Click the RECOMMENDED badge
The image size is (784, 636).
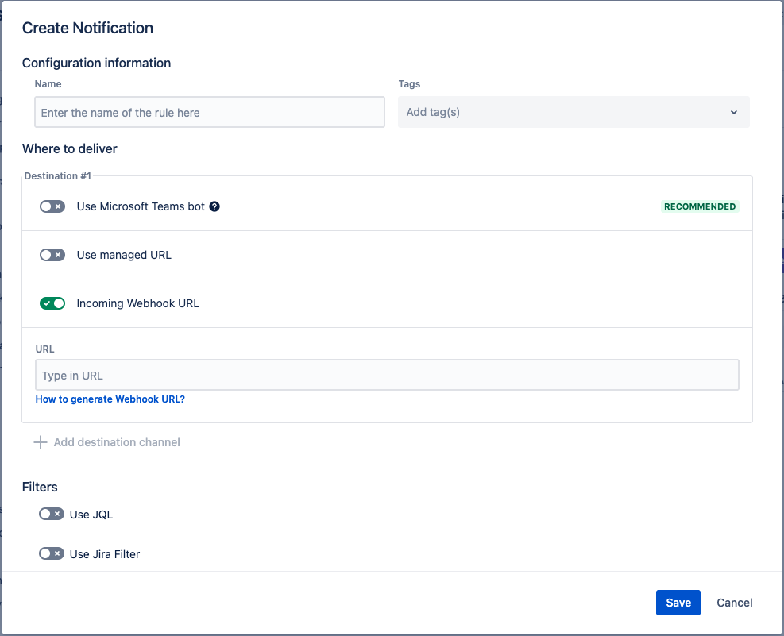700,206
